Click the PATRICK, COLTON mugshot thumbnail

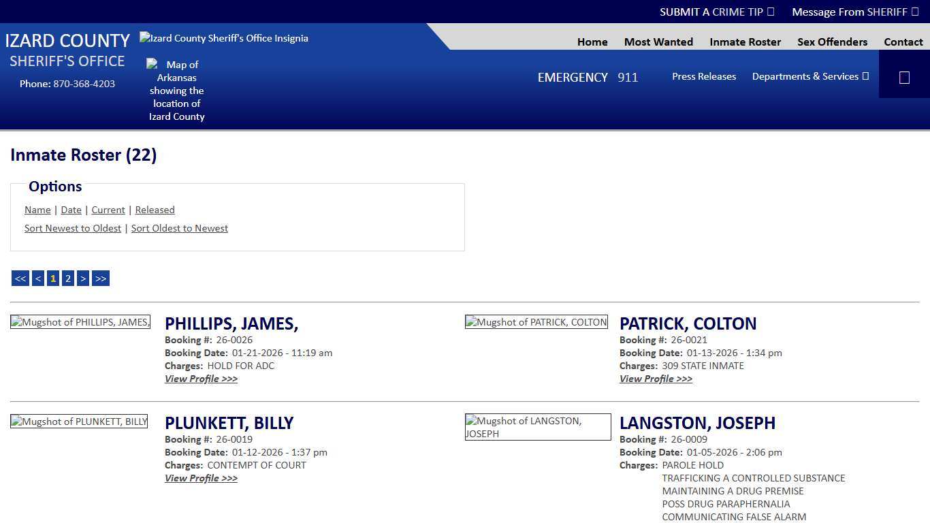536,322
